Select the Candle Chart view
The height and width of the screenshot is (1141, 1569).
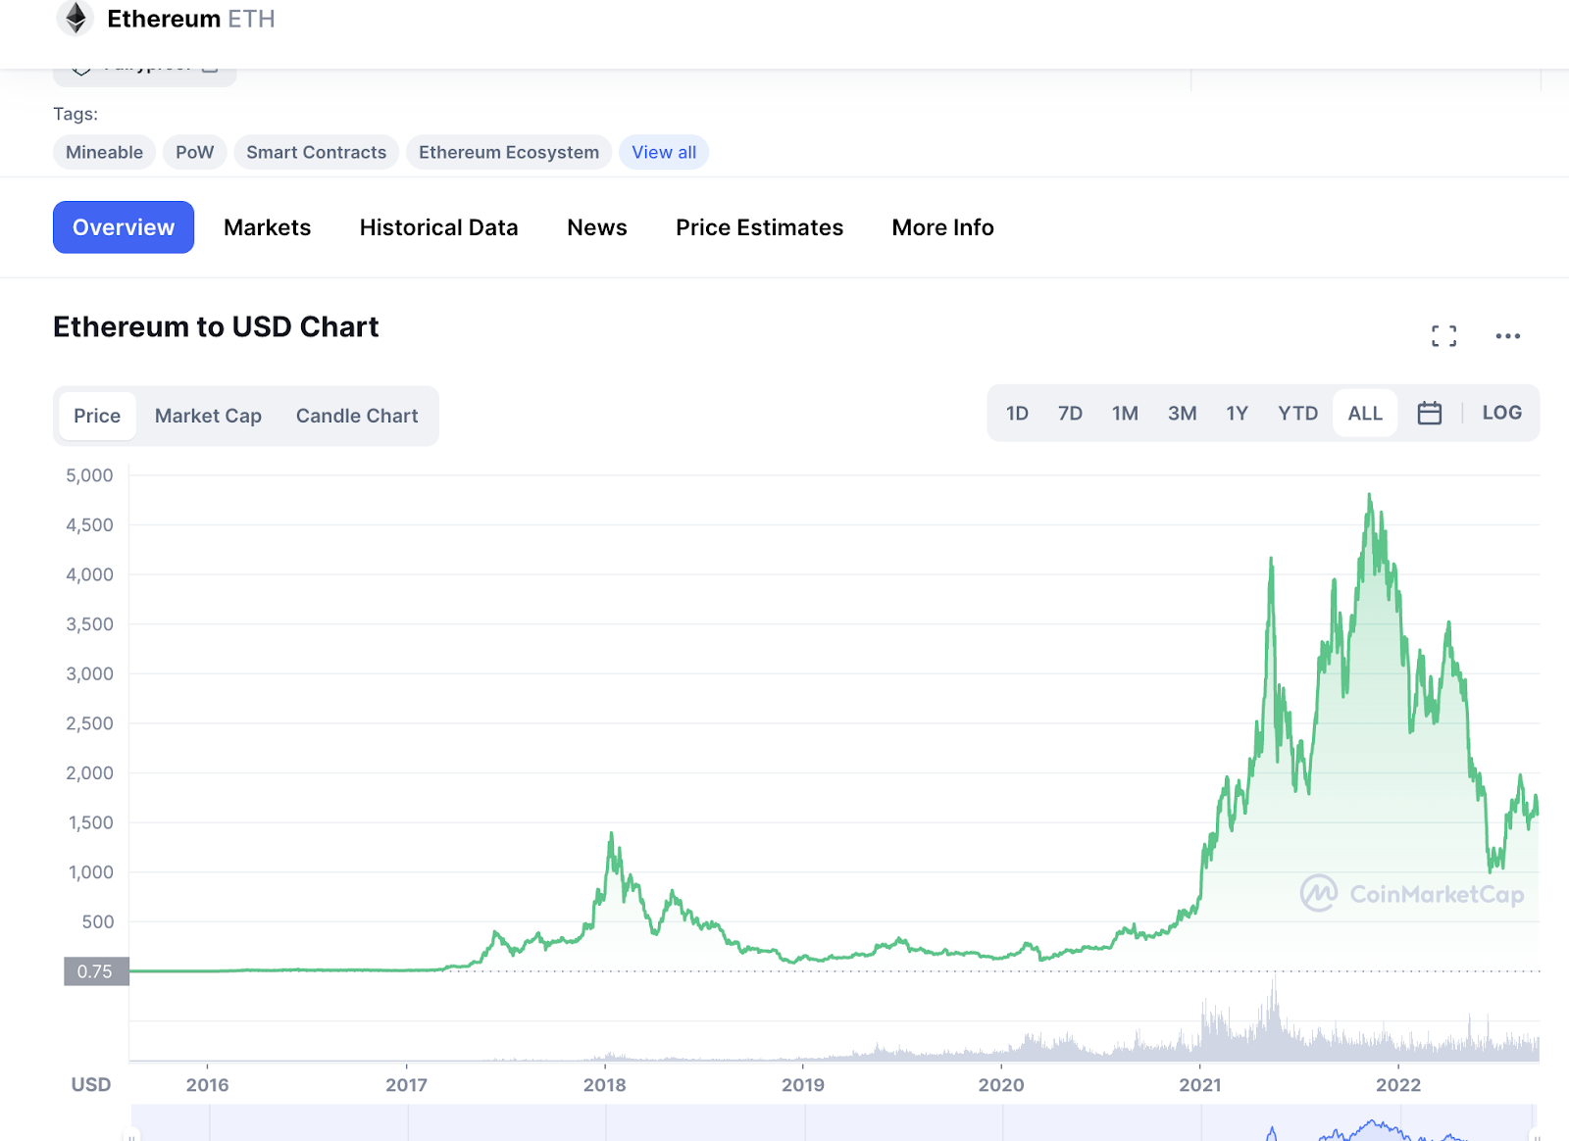(357, 416)
